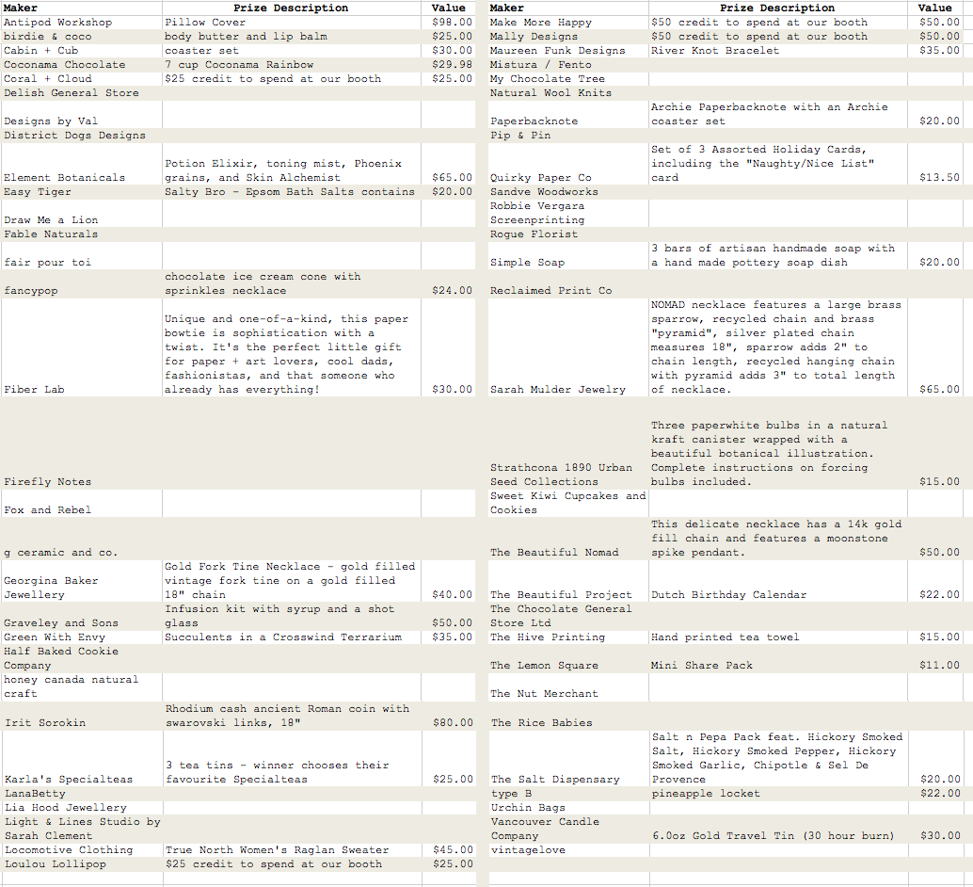Select "Infusion kit with syrup" description cell
The height and width of the screenshot is (887, 973).
[x=292, y=616]
